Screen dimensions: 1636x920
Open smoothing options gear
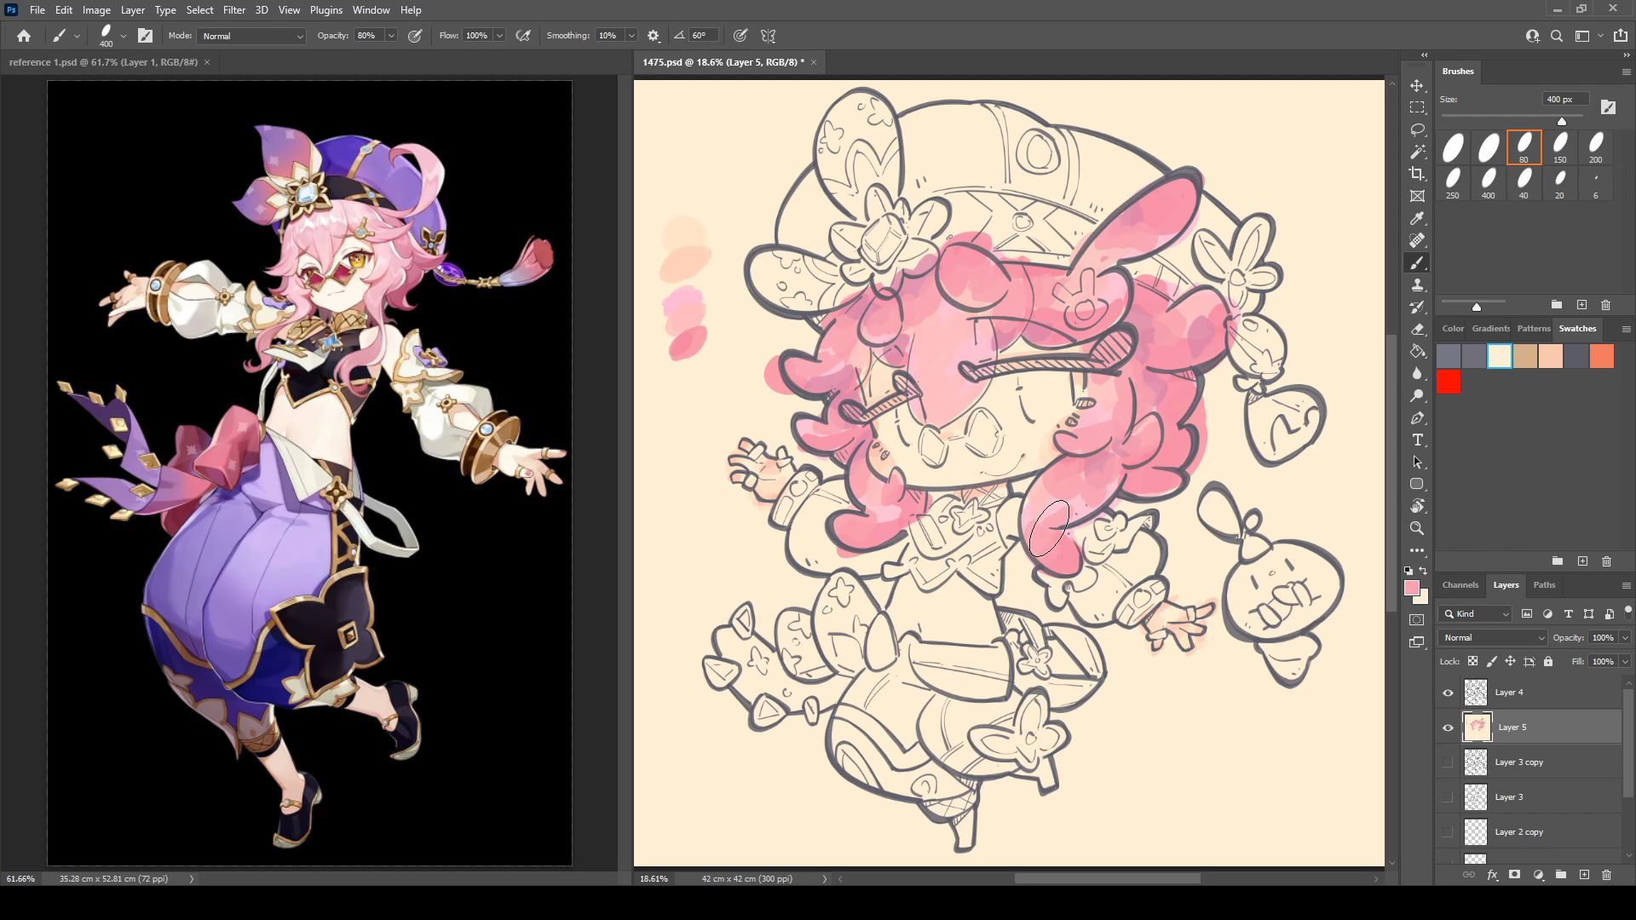pos(654,36)
